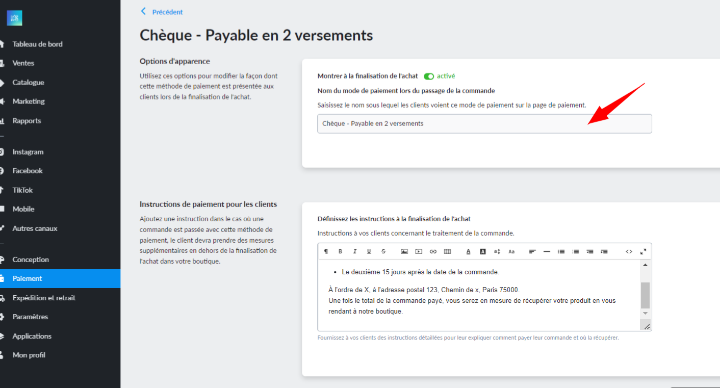Click the store logo in the sidebar
The height and width of the screenshot is (388, 720).
point(14,18)
